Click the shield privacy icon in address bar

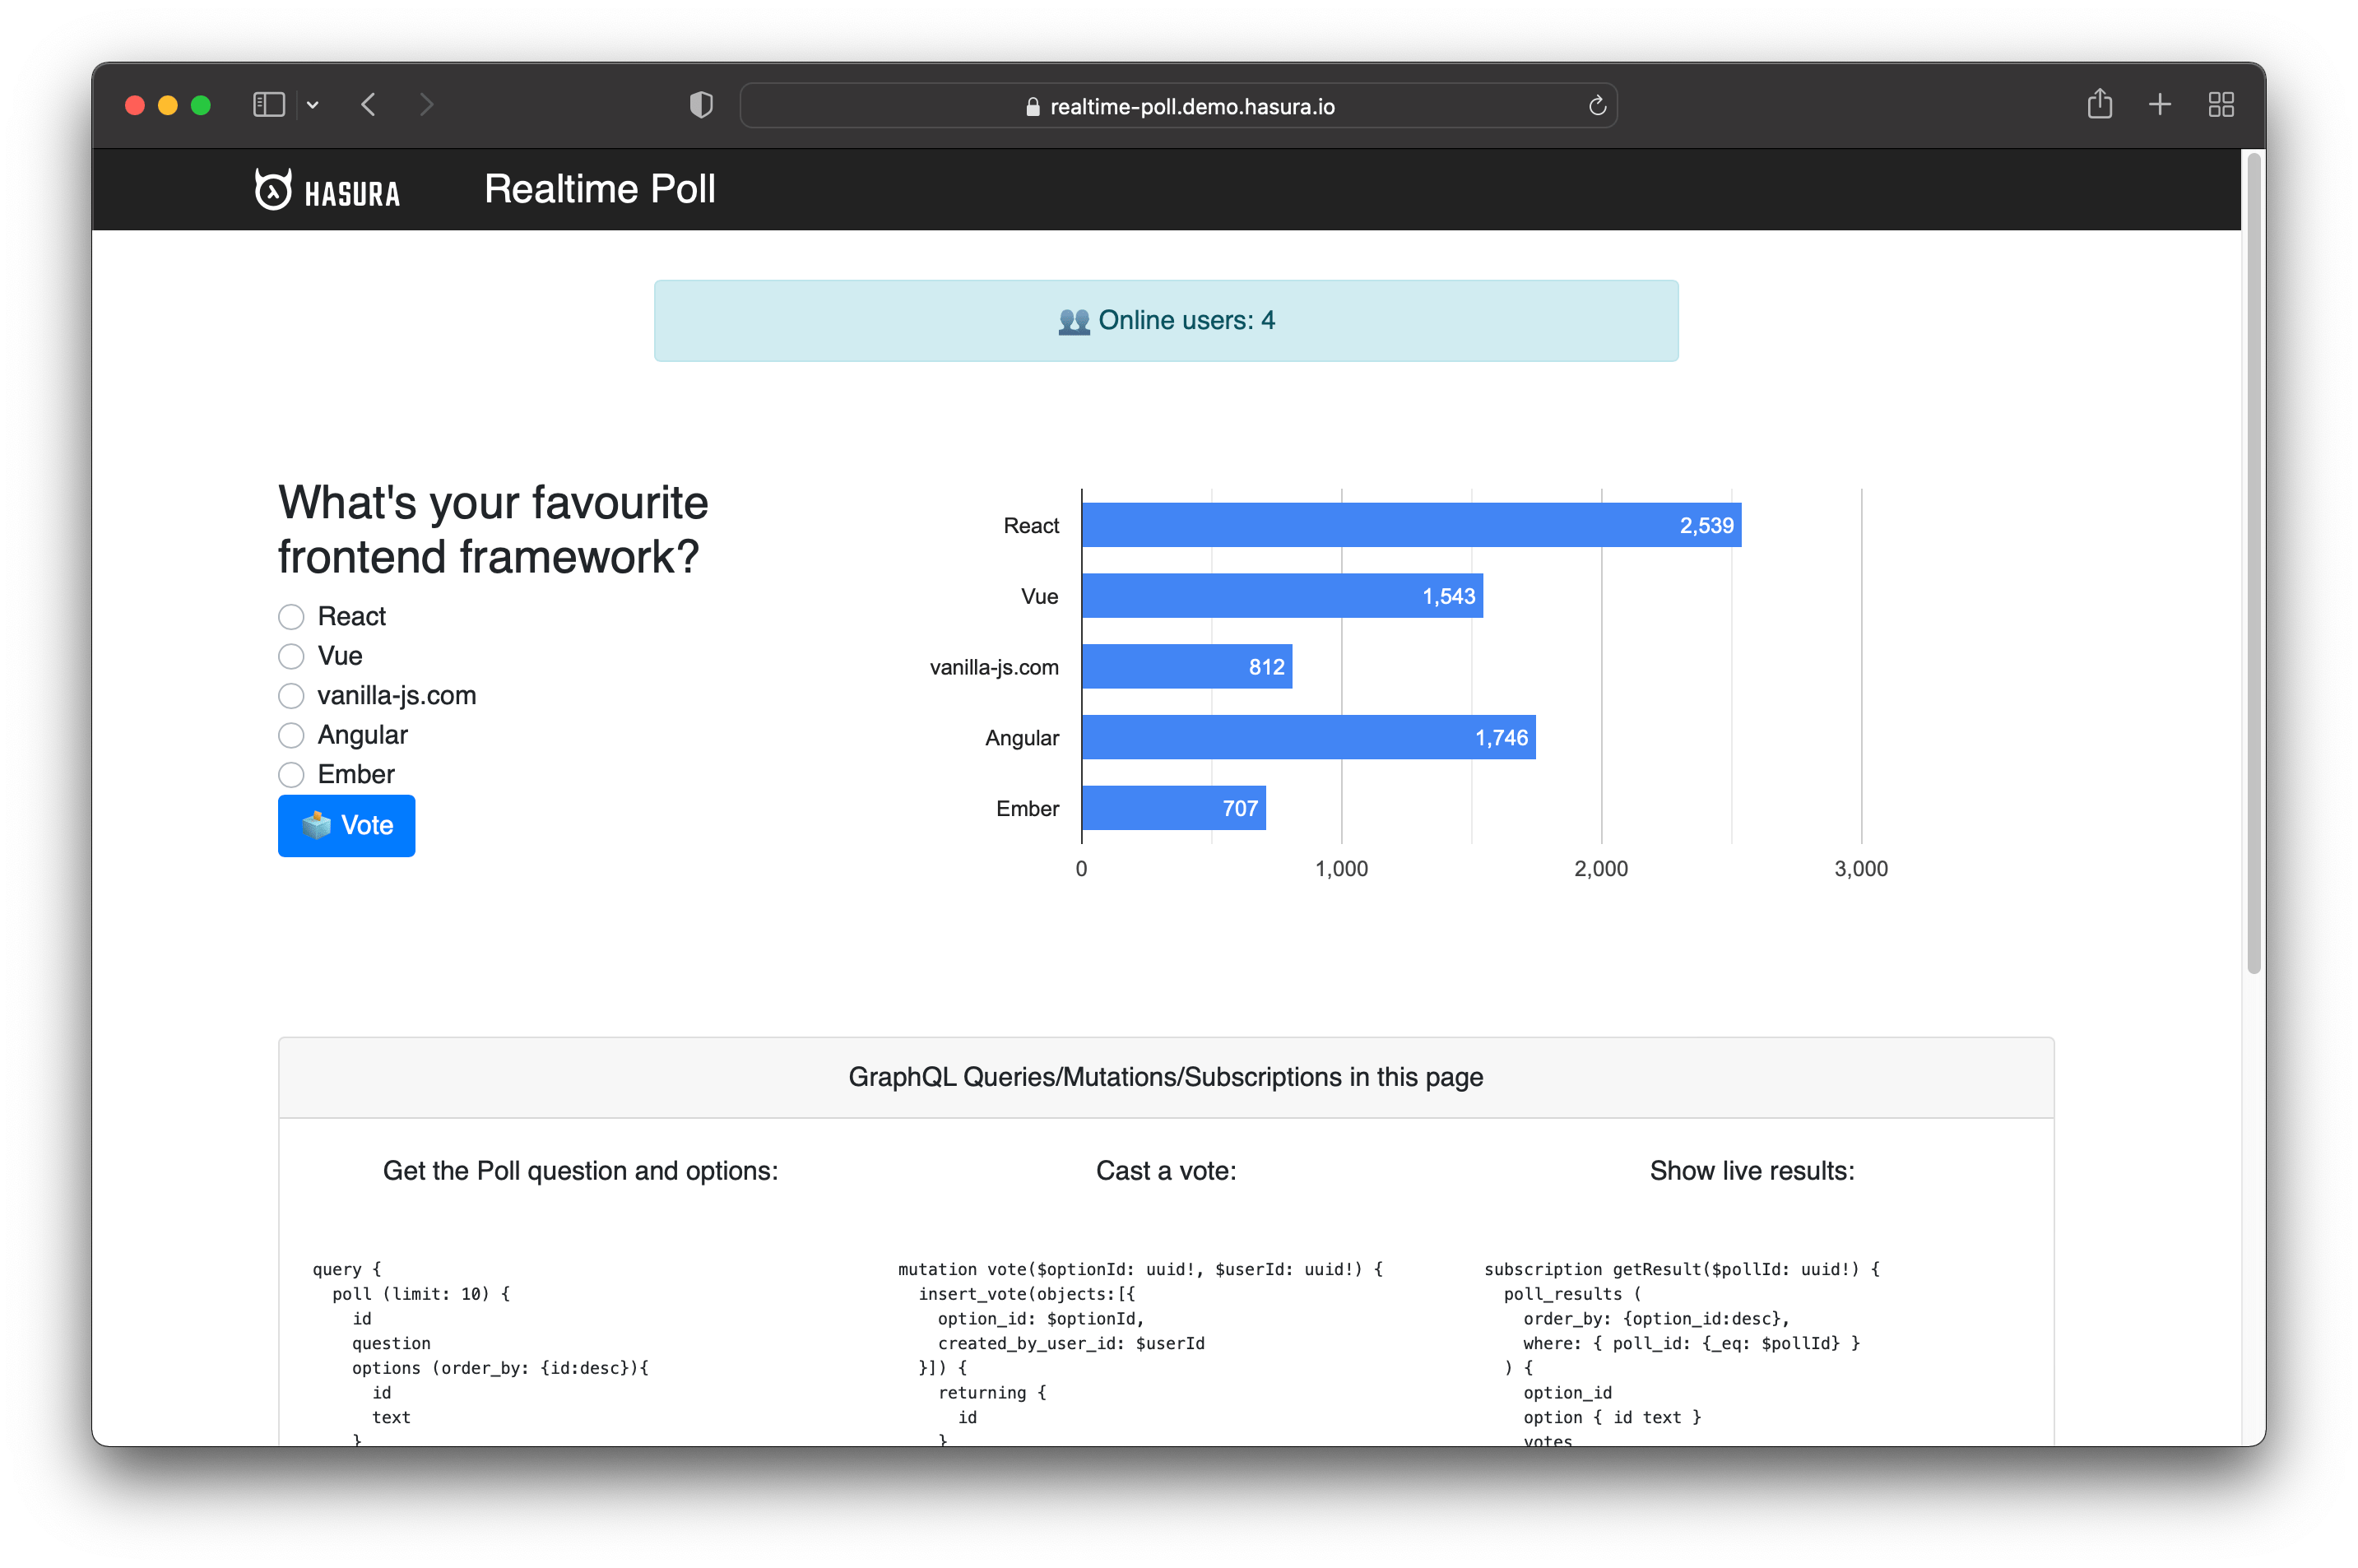pos(700,105)
